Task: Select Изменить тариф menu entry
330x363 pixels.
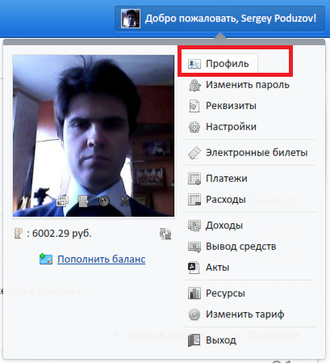Action: [x=245, y=314]
